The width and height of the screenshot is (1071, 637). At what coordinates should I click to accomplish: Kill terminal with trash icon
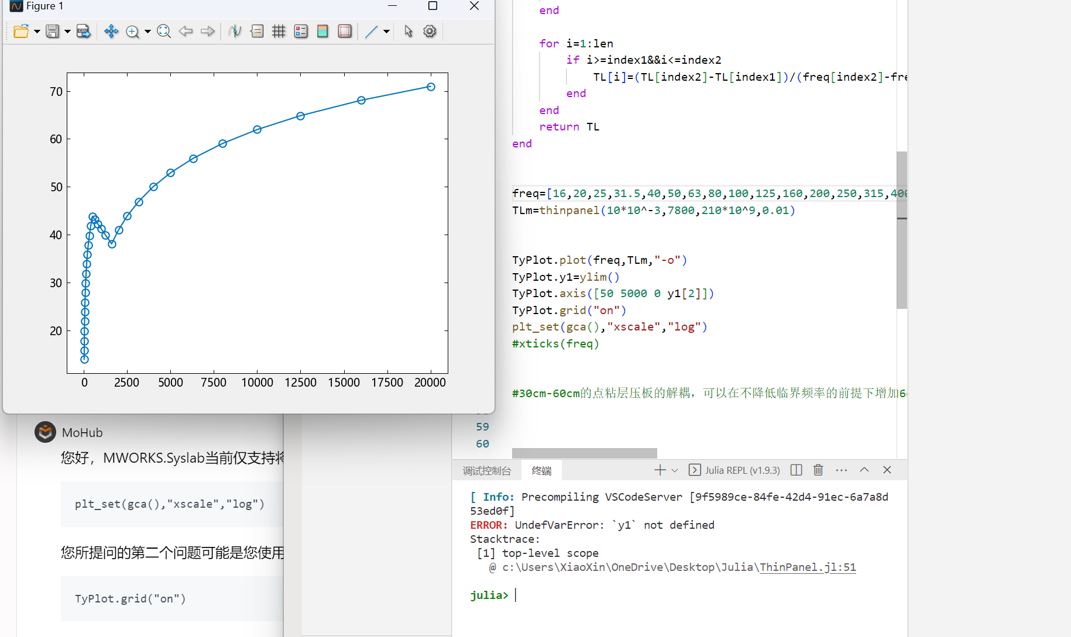pyautogui.click(x=818, y=470)
